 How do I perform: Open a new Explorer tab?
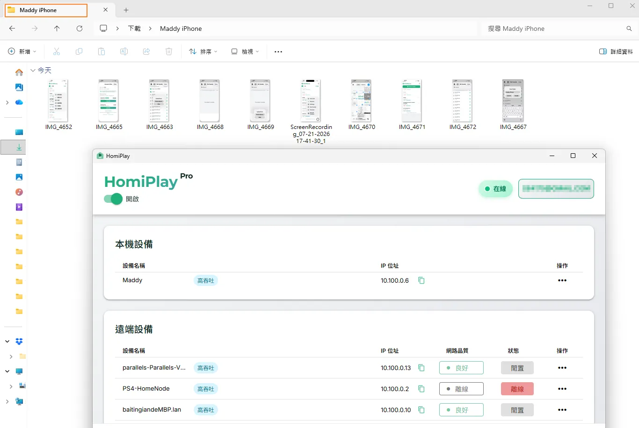[x=126, y=10]
